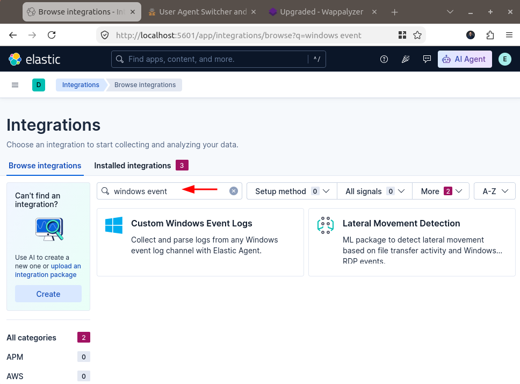Click the Windows logo on Custom Windows Event Logs
520x384 pixels.
(x=114, y=225)
